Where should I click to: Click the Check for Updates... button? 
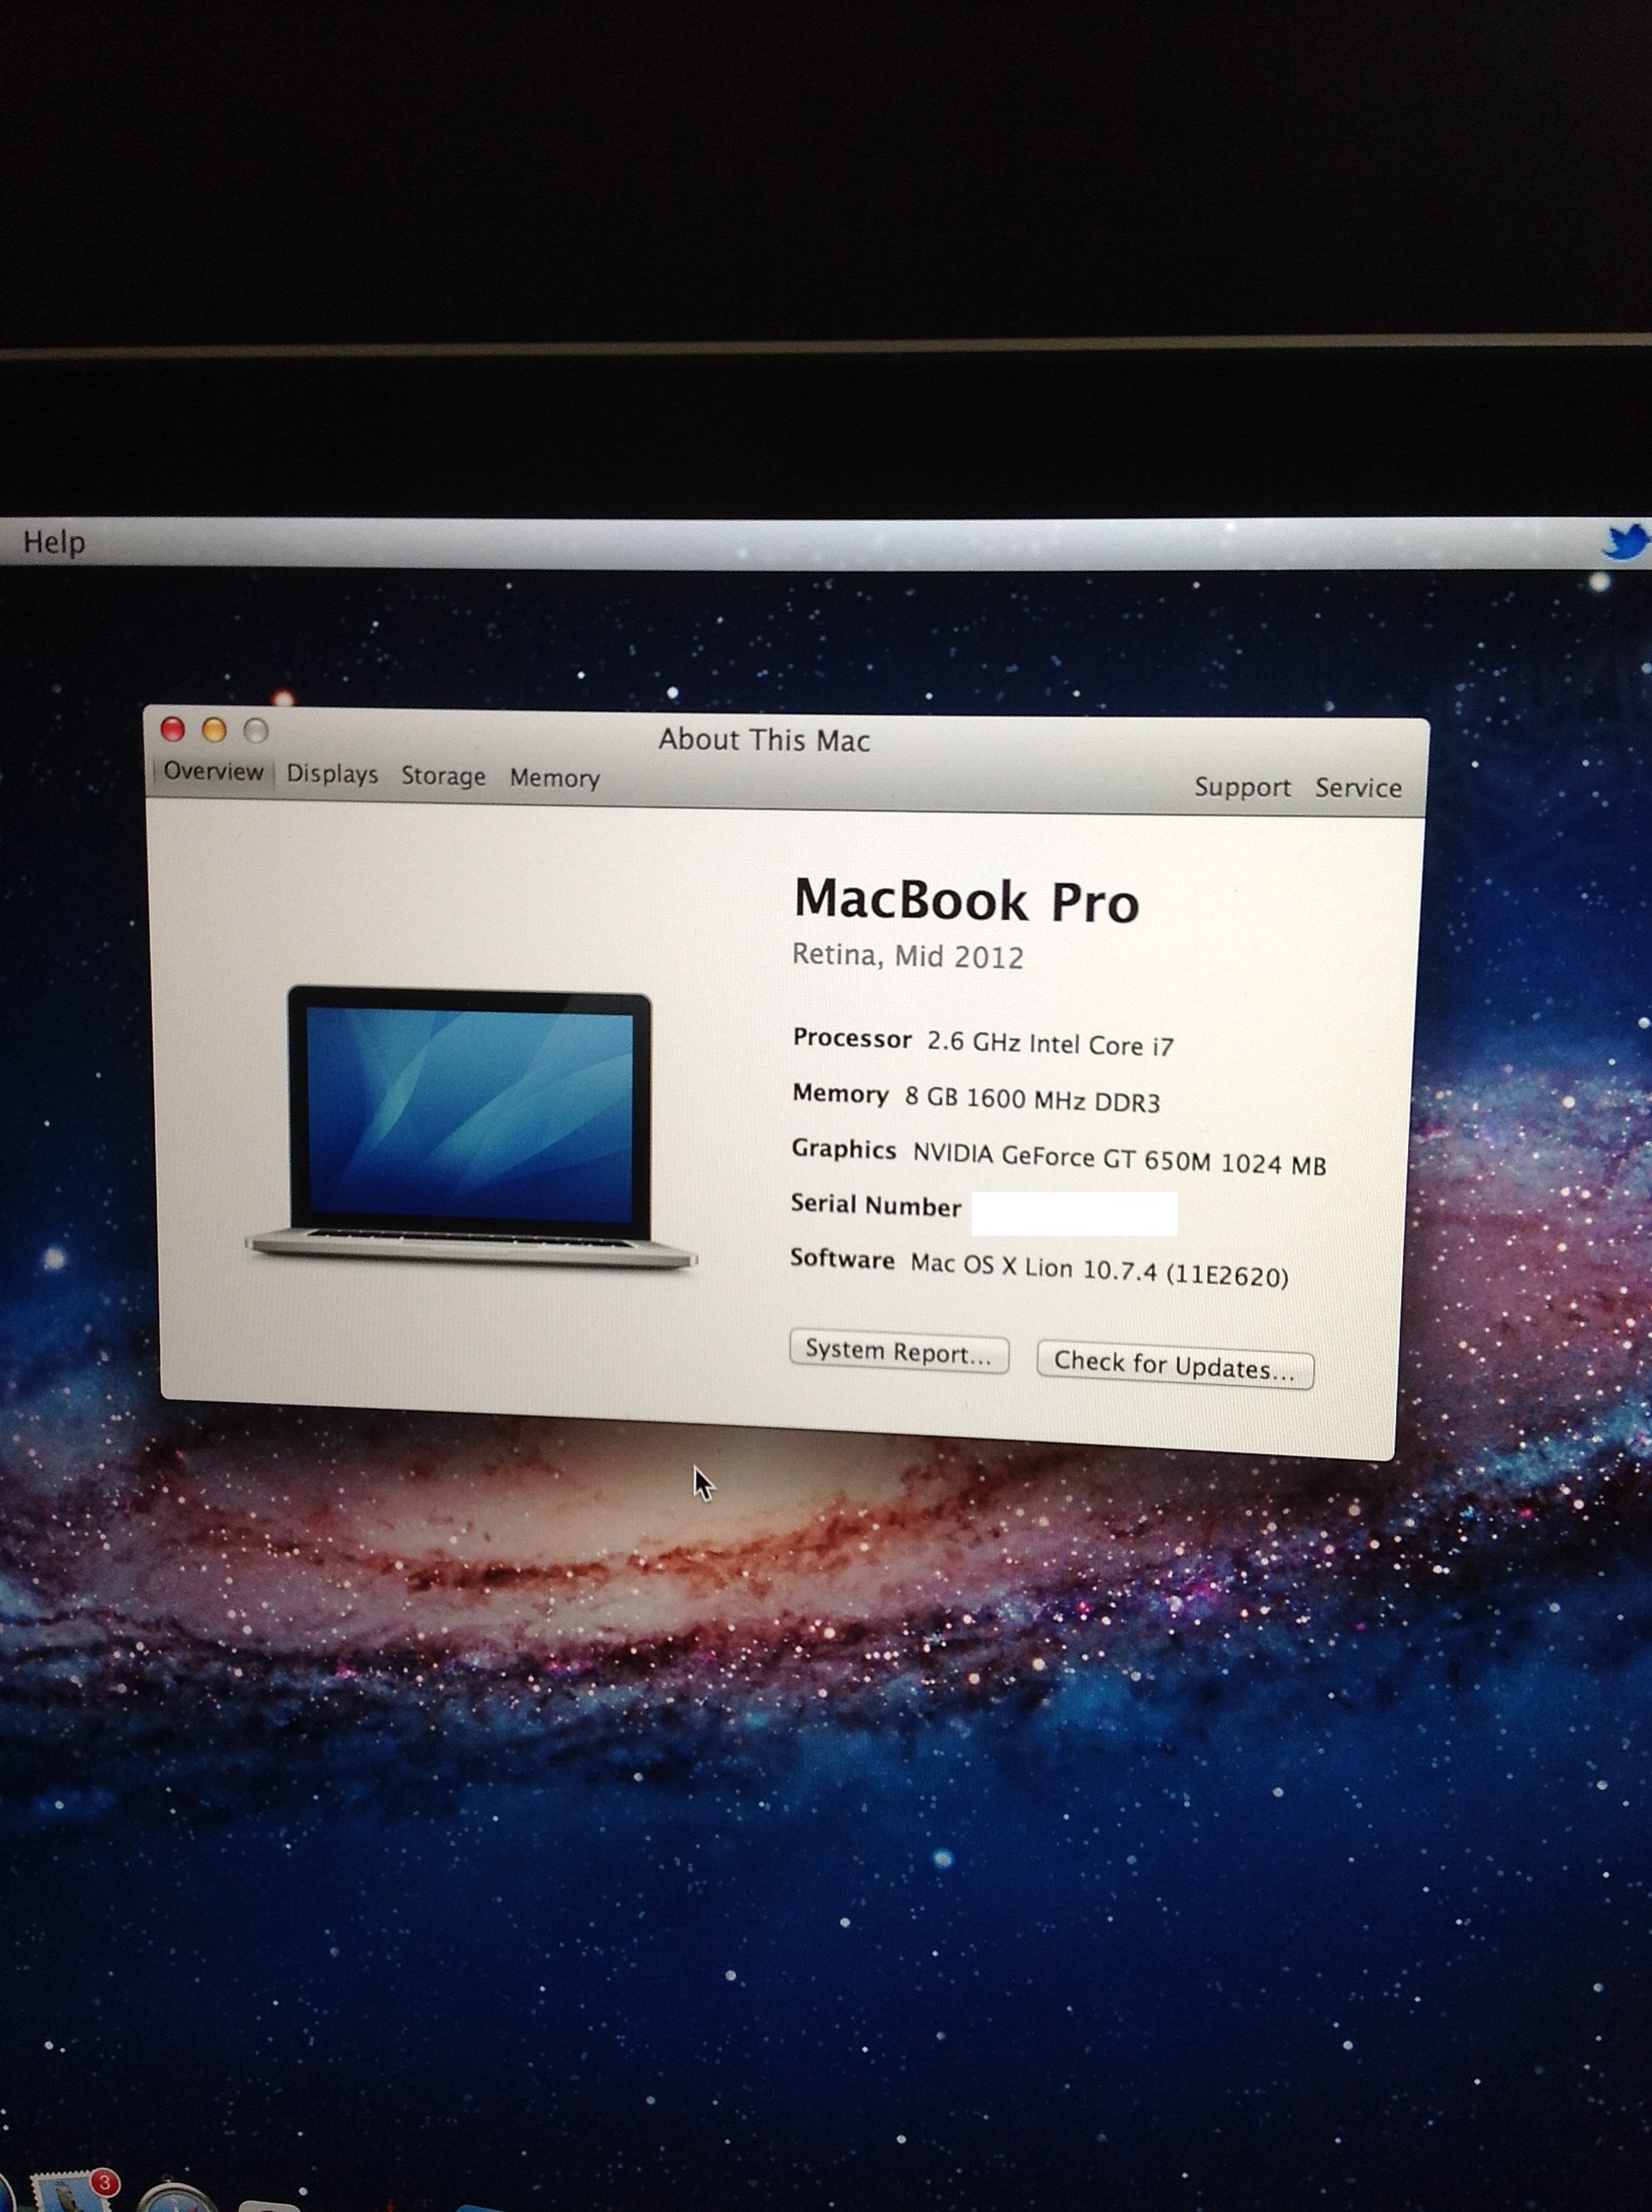(1175, 1365)
